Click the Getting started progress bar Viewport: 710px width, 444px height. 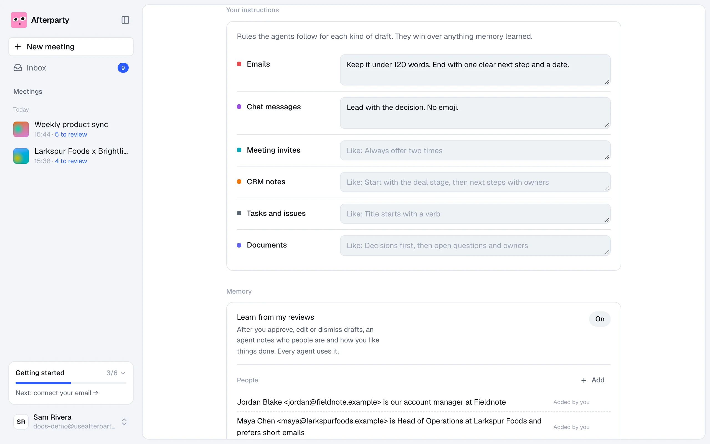71,383
